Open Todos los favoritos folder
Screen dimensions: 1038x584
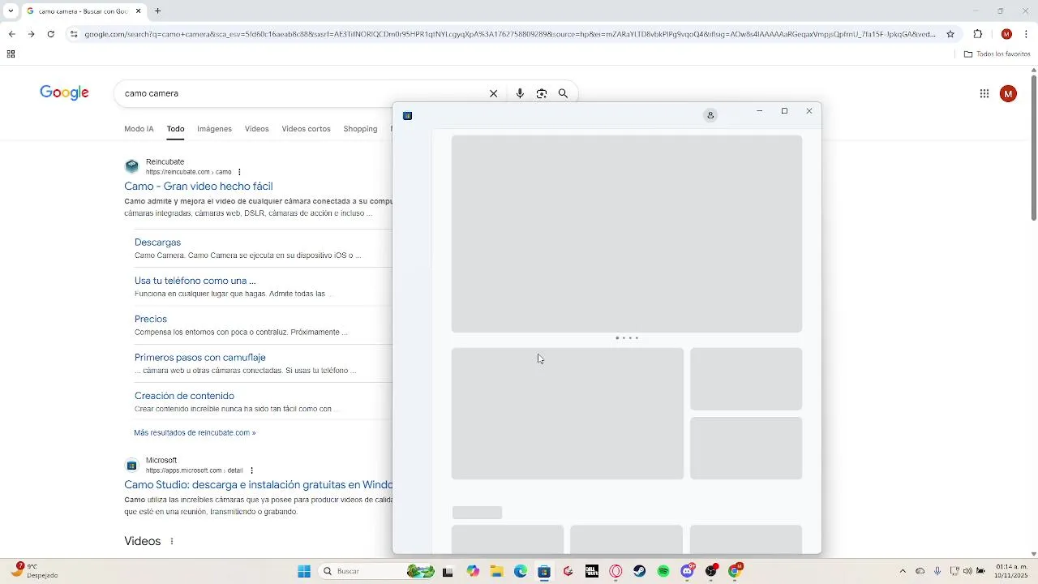[997, 54]
